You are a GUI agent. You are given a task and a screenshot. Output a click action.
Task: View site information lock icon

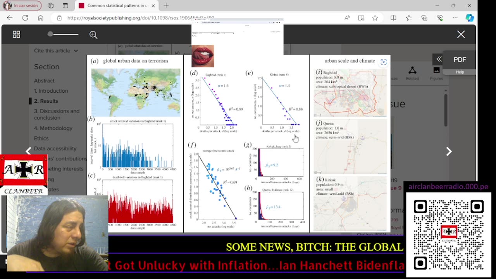coord(59,18)
